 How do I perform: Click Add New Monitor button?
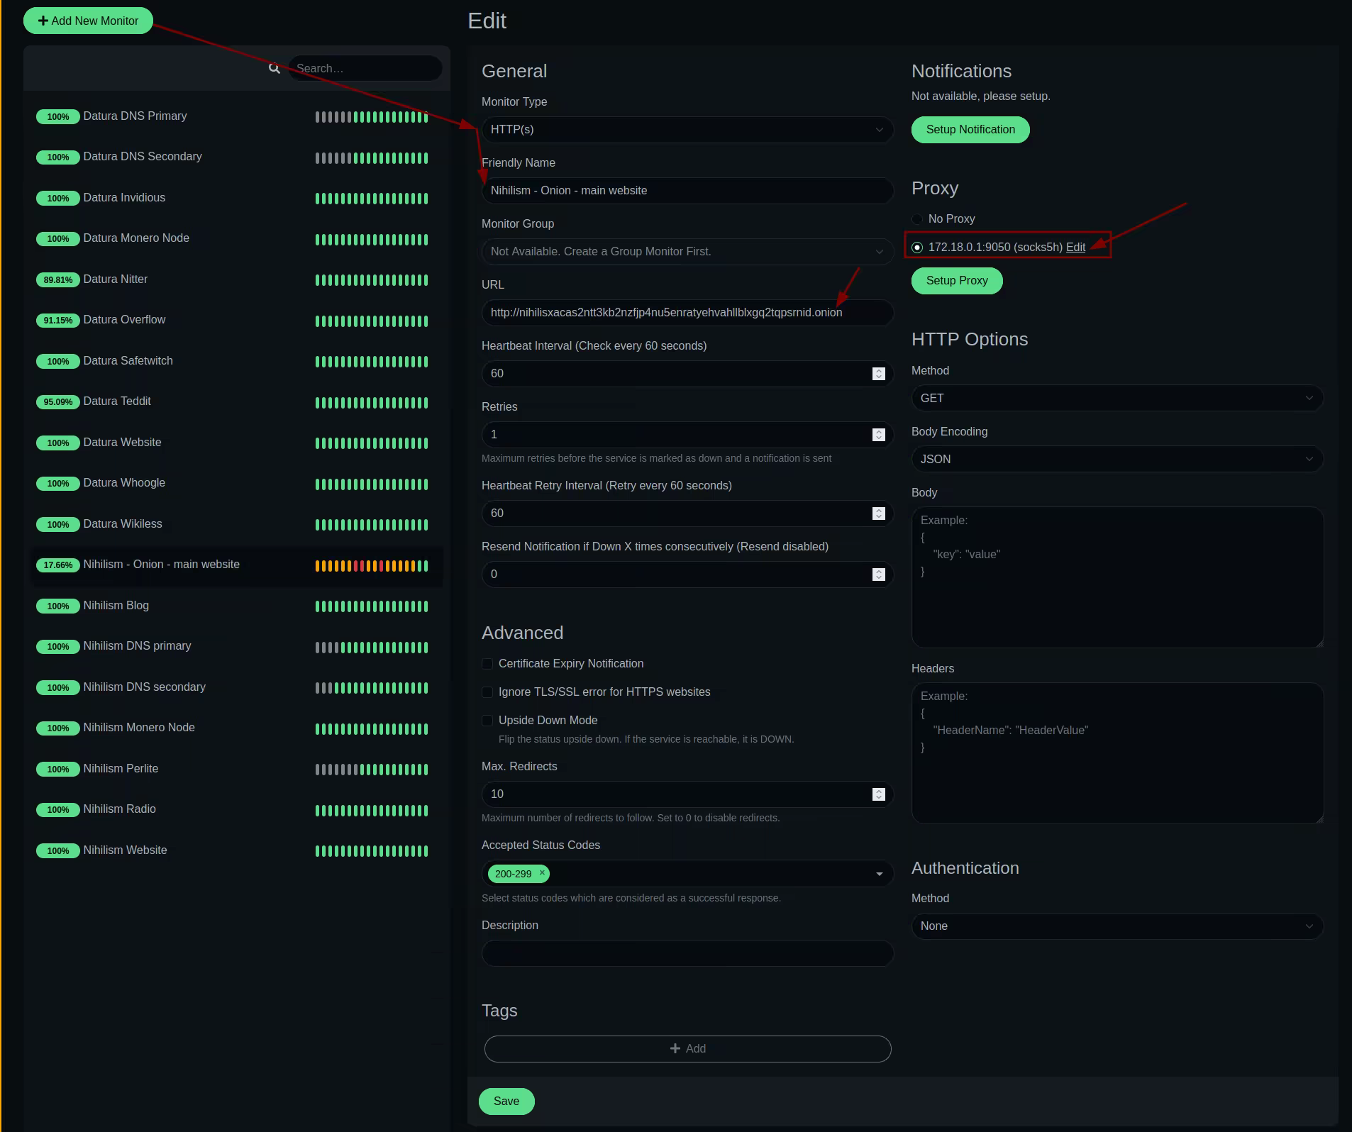(88, 21)
